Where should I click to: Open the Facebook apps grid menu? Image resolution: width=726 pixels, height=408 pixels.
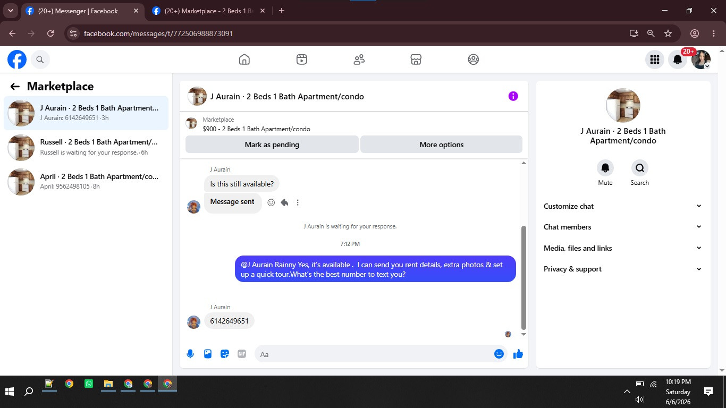tap(655, 59)
